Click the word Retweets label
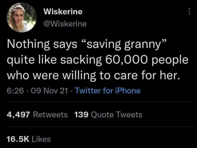Viewport: 197px width, 148px height. coord(50,115)
